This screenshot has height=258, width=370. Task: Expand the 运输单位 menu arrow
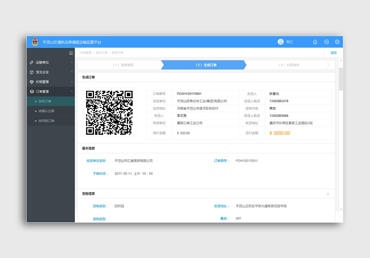72,62
